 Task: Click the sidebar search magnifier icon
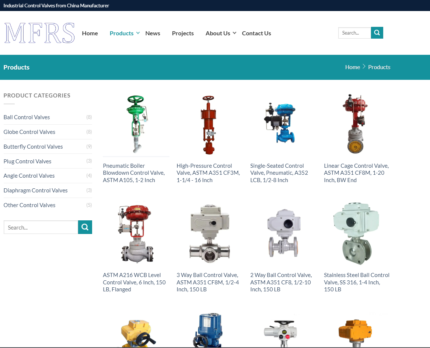click(85, 227)
